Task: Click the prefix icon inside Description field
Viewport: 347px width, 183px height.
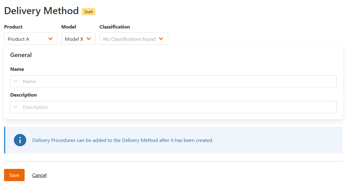Action: point(16,107)
